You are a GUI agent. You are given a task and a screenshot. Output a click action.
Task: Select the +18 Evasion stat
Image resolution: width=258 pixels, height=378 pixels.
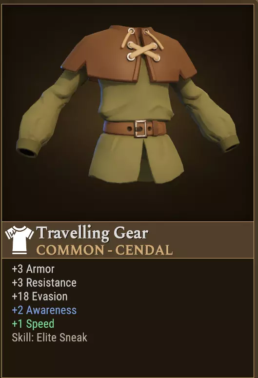pos(40,296)
